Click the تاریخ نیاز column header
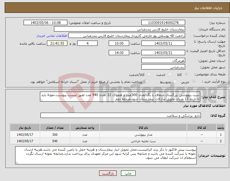Viewport: 230px width, 181px height. (25, 128)
